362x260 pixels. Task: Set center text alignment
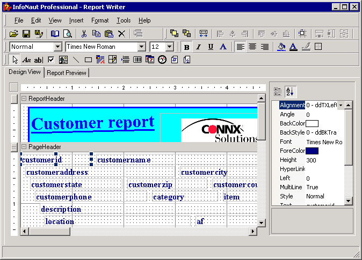252,47
